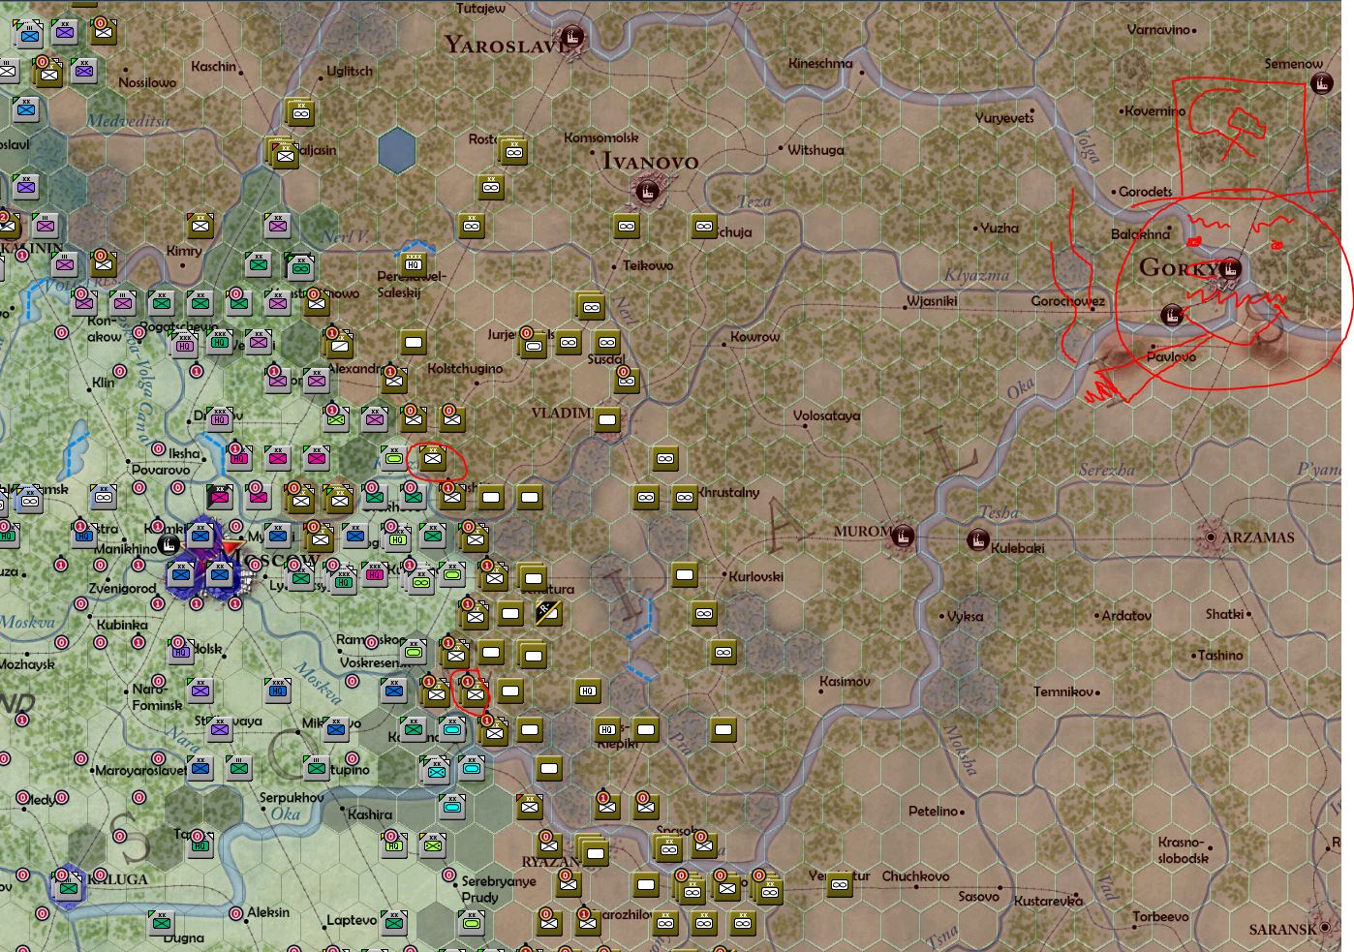Click the Kowrow town label

(x=754, y=337)
